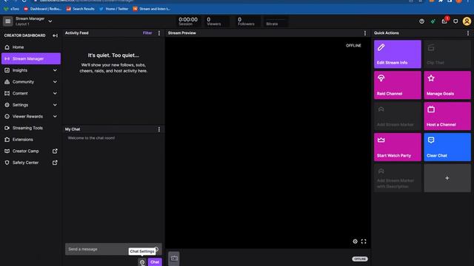Open the Home / Twitter bookmark
This screenshot has width=474, height=266.
(113, 9)
